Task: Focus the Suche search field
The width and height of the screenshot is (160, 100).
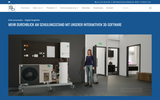Action: pyautogui.click(x=134, y=8)
